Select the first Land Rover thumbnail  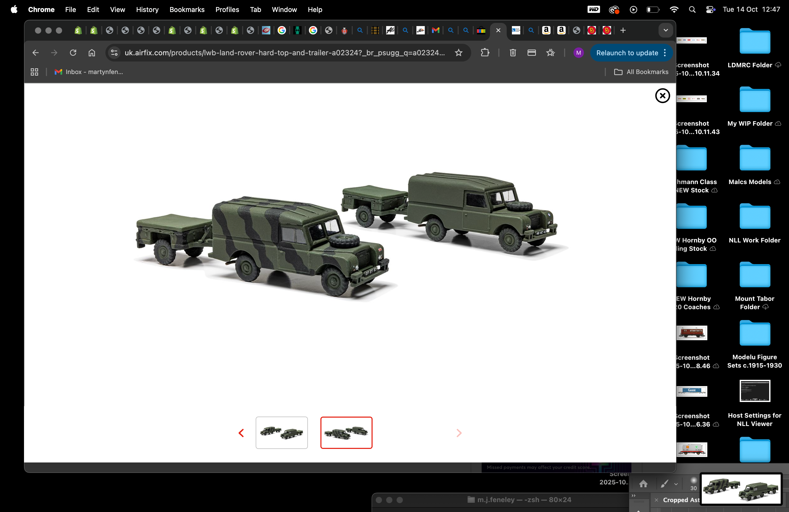(x=282, y=432)
